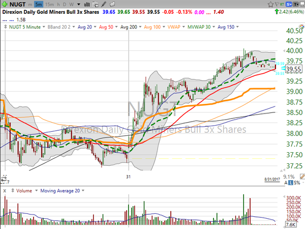Switch to 1-minute timeframe (m)
305x229 pixels.
click(x=30, y=5)
